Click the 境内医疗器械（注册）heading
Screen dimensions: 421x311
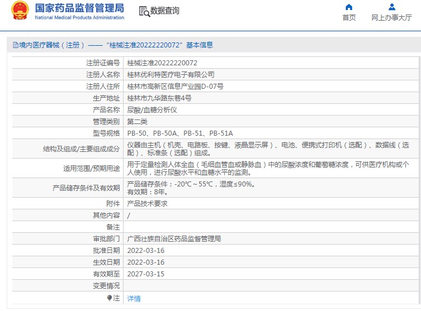pyautogui.click(x=52, y=45)
